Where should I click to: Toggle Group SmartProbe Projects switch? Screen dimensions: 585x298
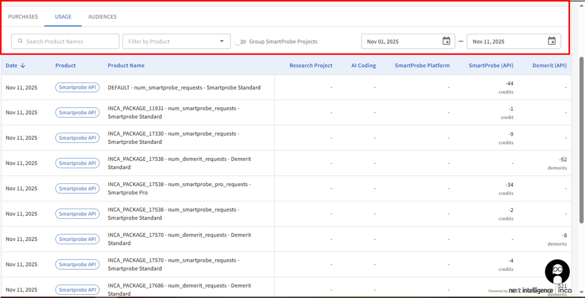[240, 42]
